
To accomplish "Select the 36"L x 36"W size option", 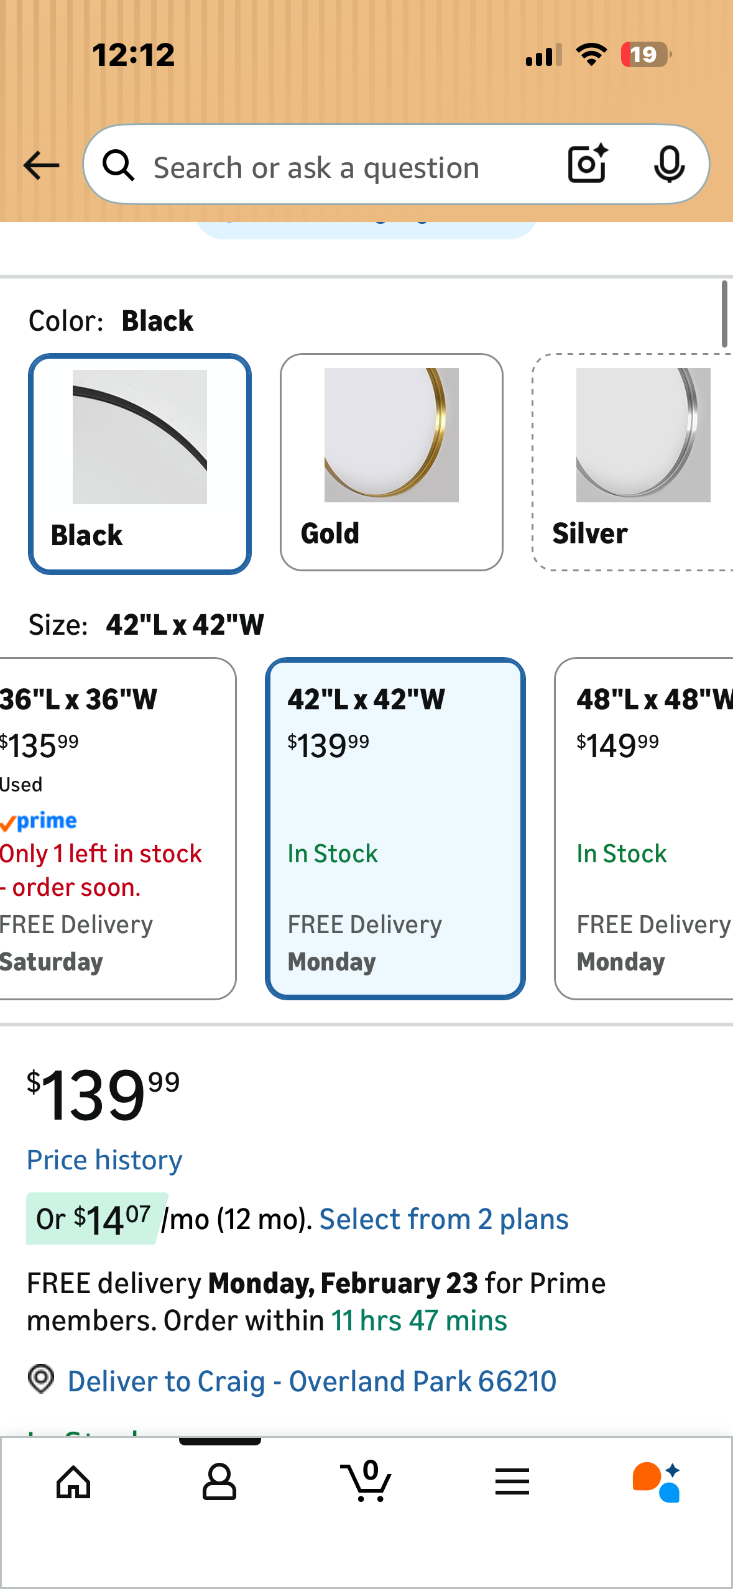I will [x=115, y=828].
